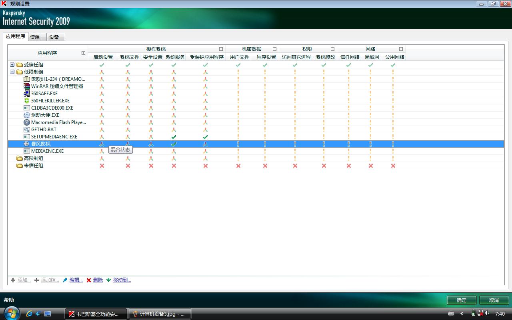Open the 计算机设备3.jpg taskbar button
The image size is (512, 320).
(160, 314)
